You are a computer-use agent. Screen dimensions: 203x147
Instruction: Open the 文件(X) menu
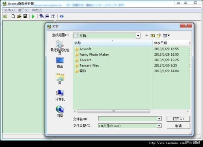tap(9, 10)
